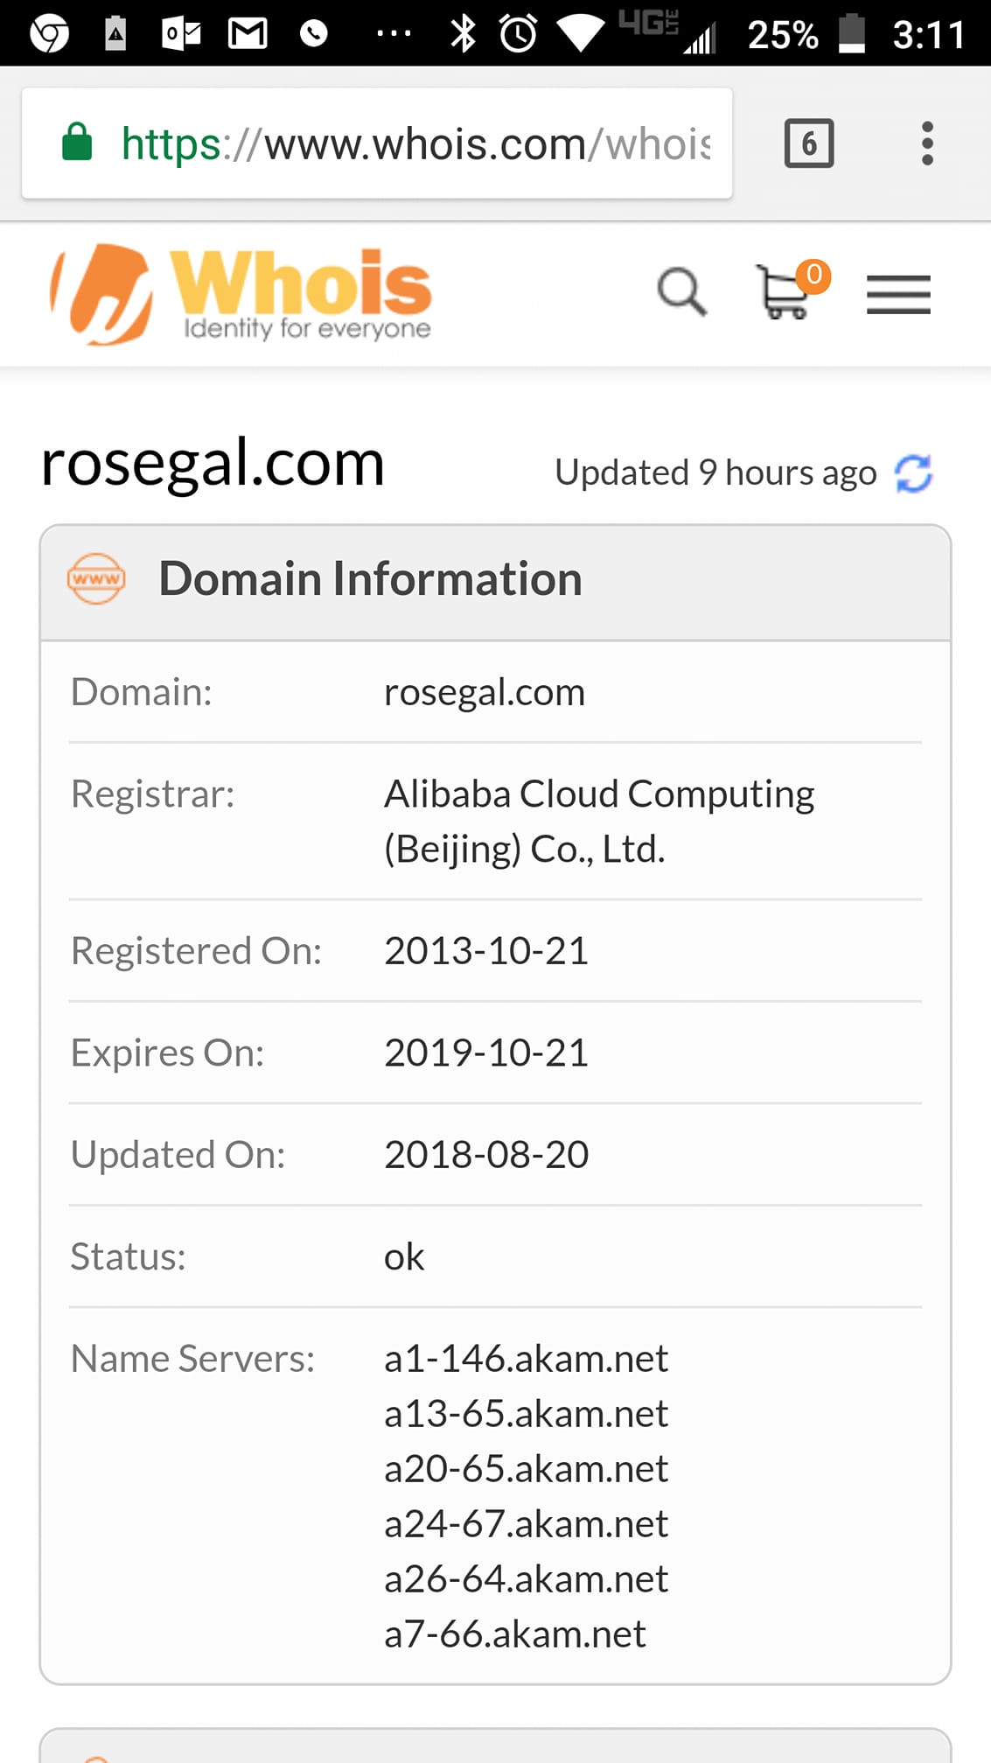
Task: Expand the hamburger navigation menu
Action: pos(898,294)
